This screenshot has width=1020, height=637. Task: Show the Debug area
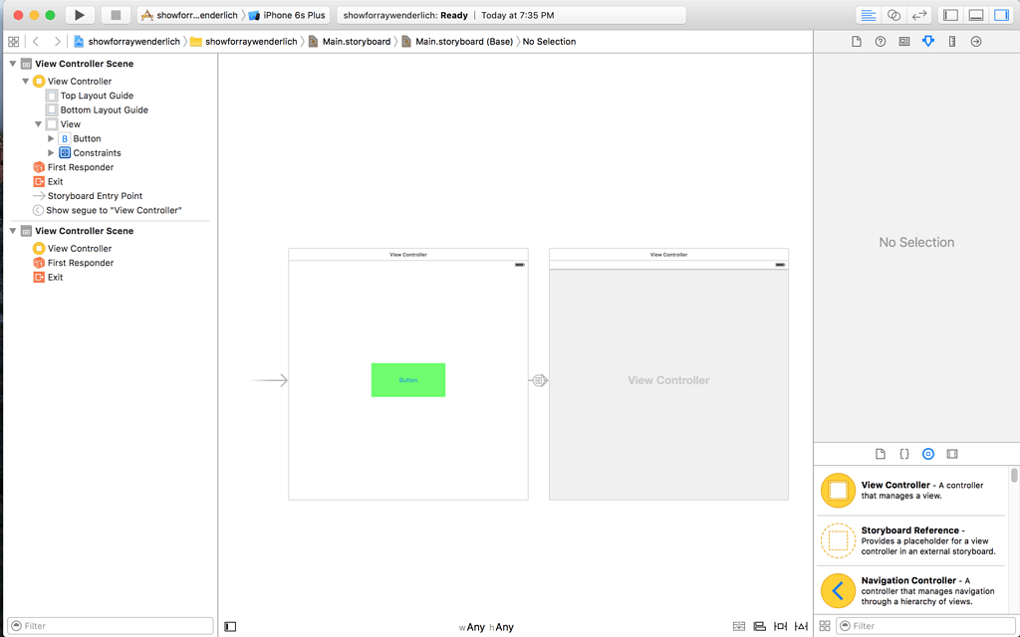975,14
